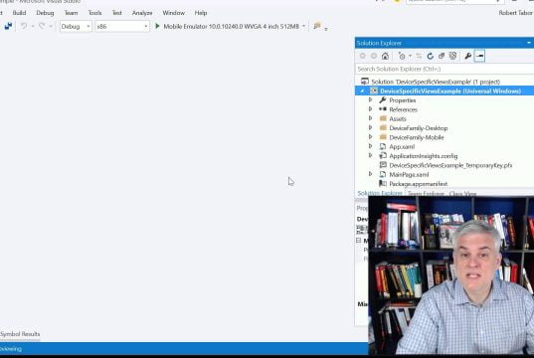Click the TemporaryKey.pfx certificate icon
534x358 pixels.
pos(383,165)
